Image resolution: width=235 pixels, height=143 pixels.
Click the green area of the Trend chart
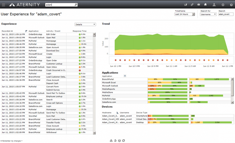(x=171, y=43)
